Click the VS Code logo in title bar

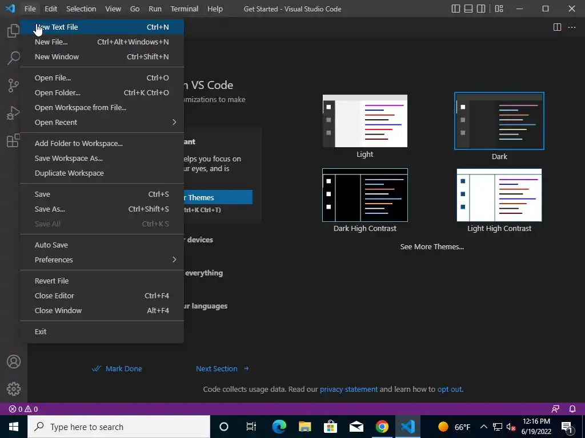[10, 8]
